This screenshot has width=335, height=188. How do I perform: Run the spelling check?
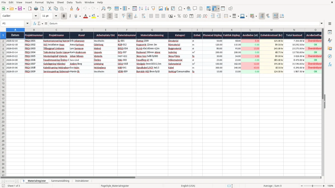[x=109, y=9]
